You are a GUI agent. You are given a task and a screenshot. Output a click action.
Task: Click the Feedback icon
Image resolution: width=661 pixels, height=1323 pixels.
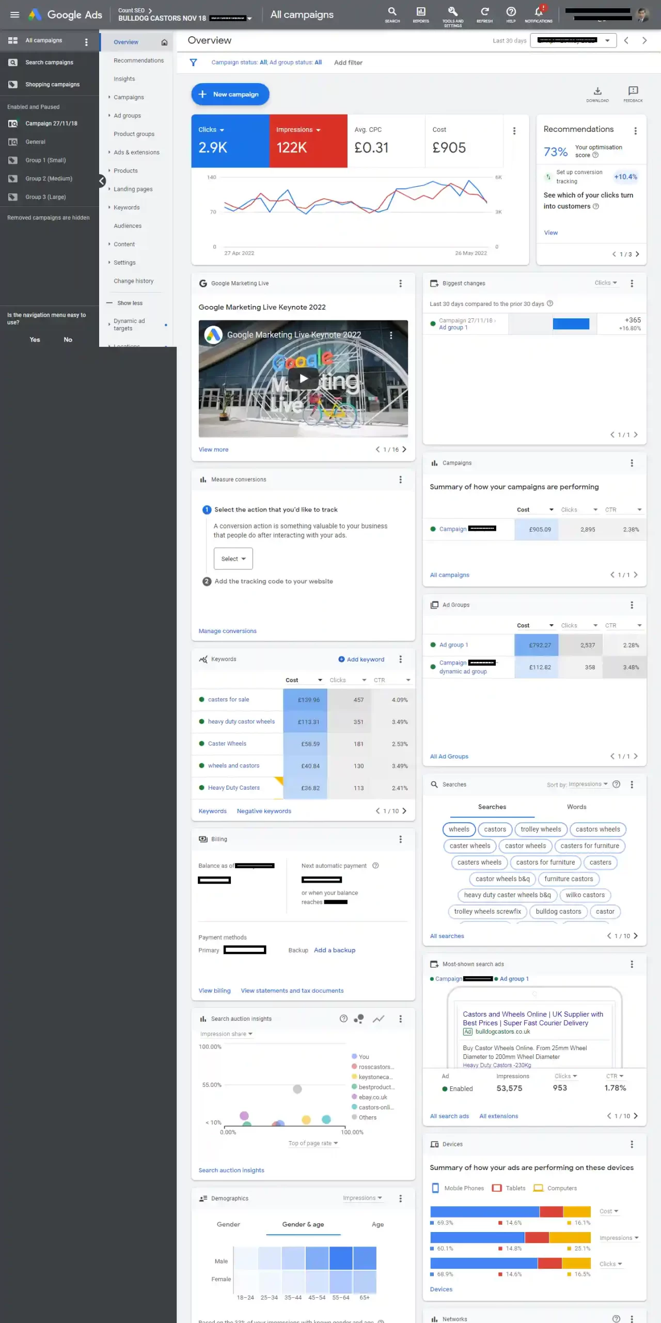(x=633, y=94)
